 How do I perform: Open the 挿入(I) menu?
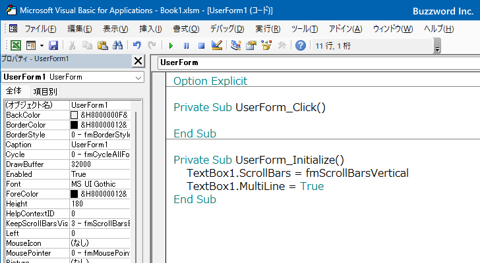(x=150, y=29)
